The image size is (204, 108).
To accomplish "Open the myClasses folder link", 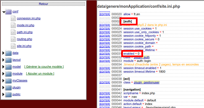I will point(20,80).
